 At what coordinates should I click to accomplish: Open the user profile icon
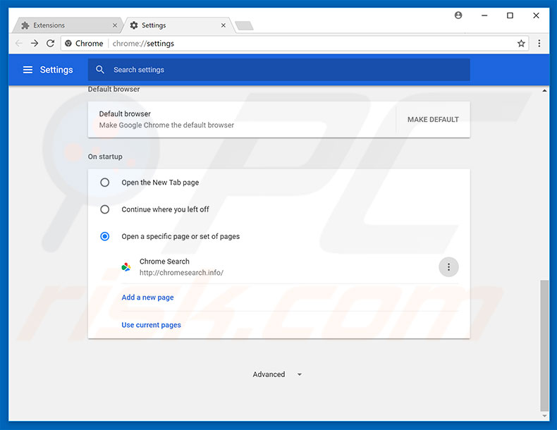click(x=458, y=16)
